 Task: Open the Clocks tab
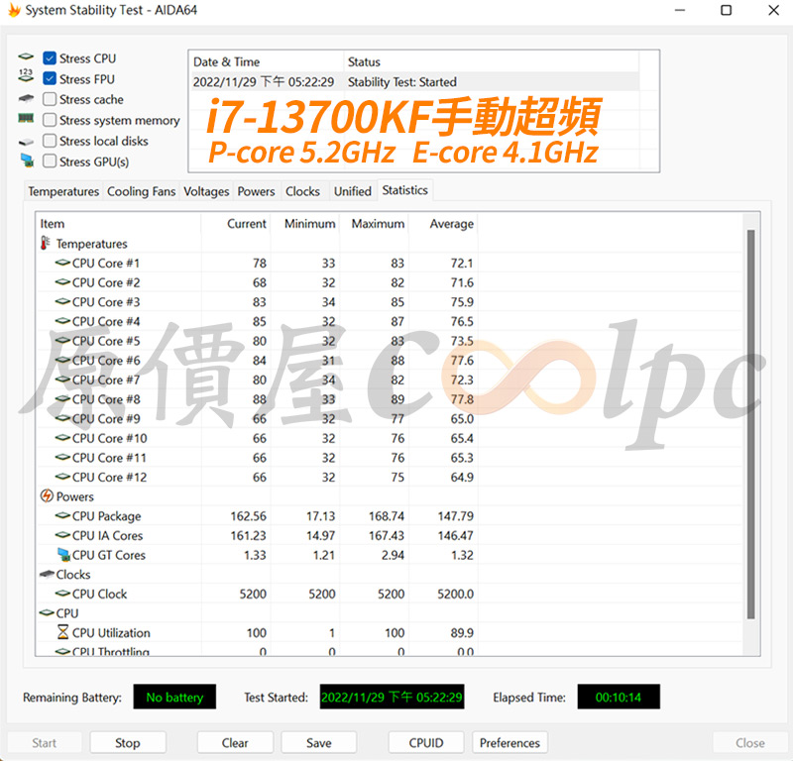tap(303, 191)
